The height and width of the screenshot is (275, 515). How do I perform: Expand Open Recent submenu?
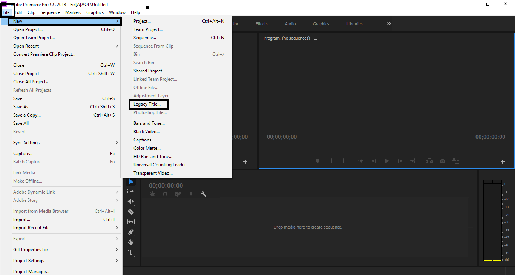point(66,46)
